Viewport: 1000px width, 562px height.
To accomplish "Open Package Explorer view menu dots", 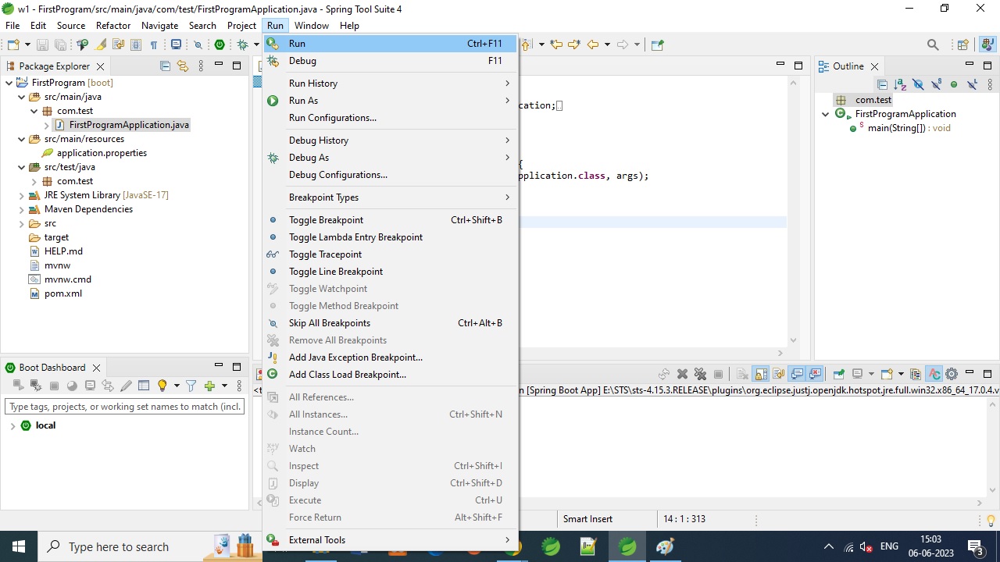I will tap(201, 66).
